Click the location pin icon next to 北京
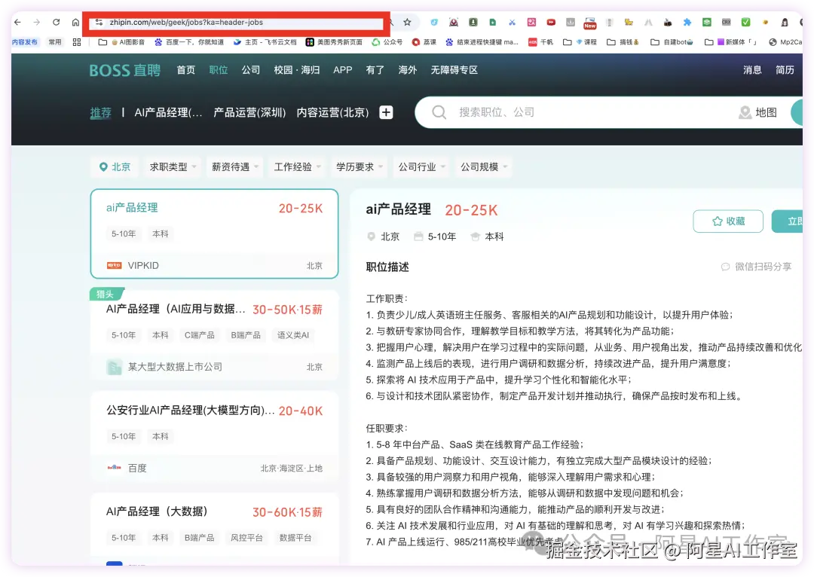The width and height of the screenshot is (814, 577). pyautogui.click(x=102, y=166)
